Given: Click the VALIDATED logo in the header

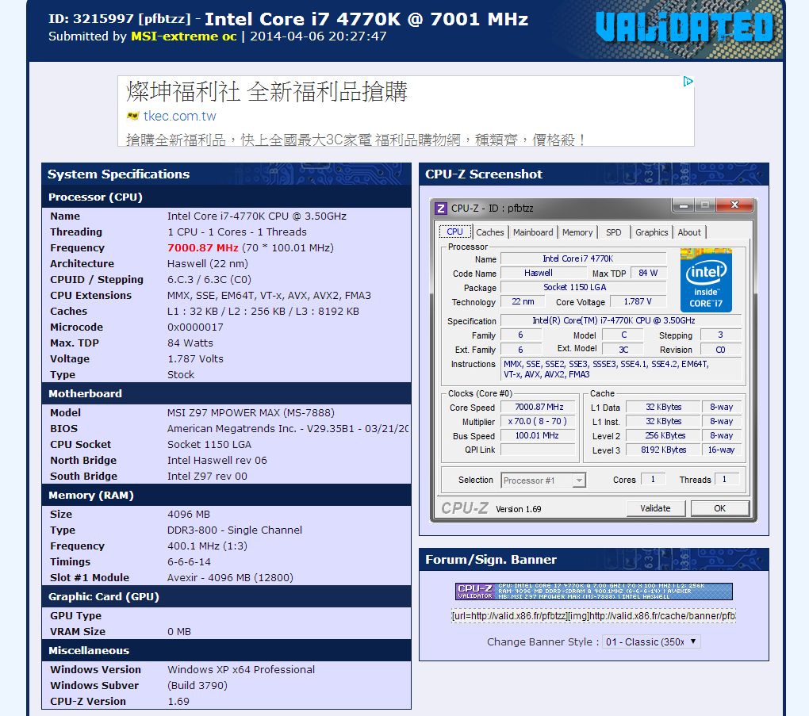Looking at the screenshot, I should (x=684, y=27).
